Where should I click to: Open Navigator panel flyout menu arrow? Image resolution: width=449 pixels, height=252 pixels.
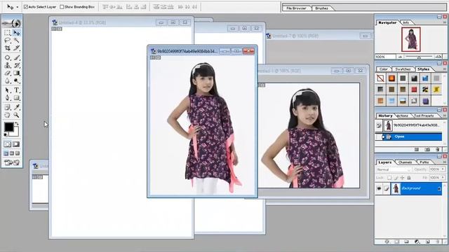(445, 22)
